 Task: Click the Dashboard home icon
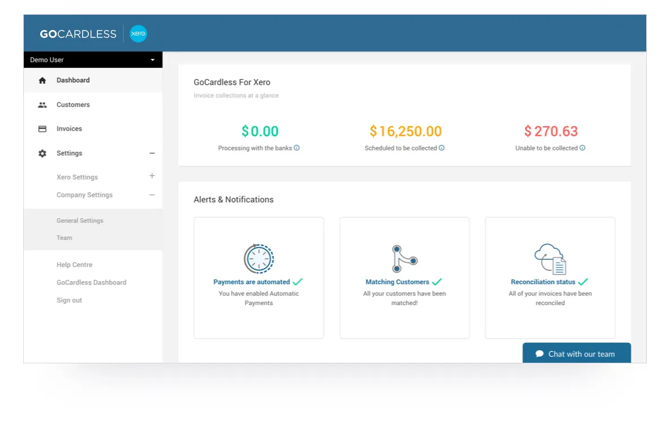(42, 80)
